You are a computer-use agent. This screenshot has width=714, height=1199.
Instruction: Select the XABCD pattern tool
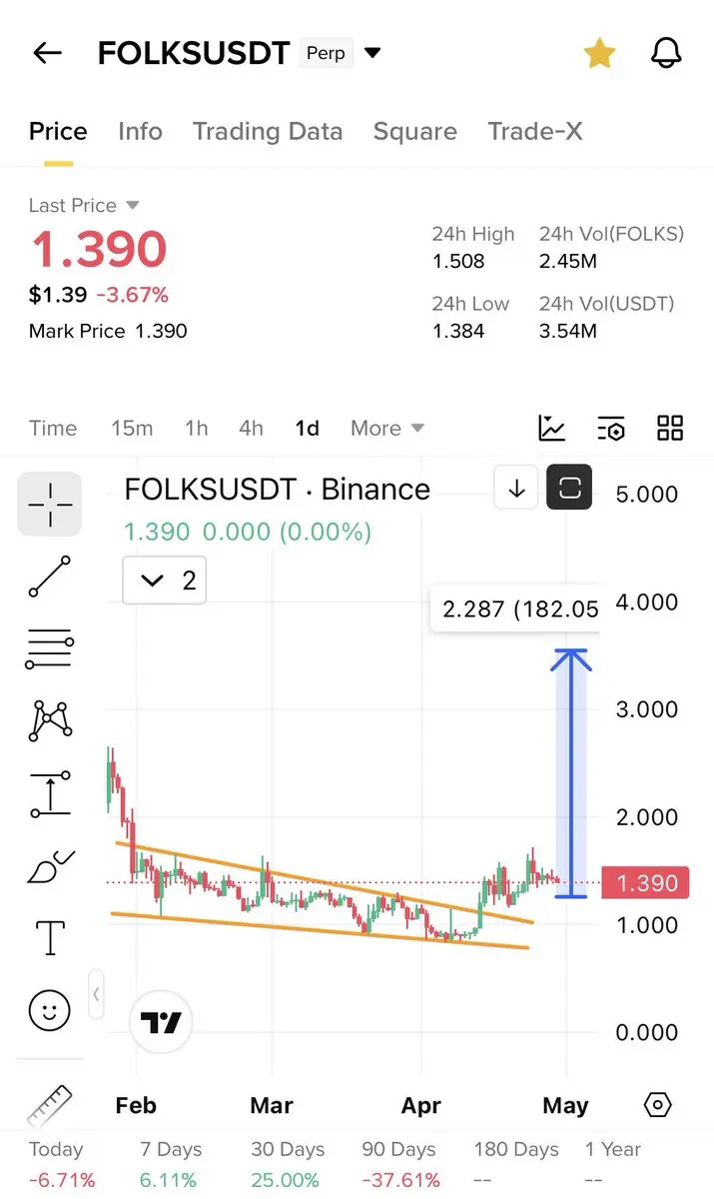[50, 720]
